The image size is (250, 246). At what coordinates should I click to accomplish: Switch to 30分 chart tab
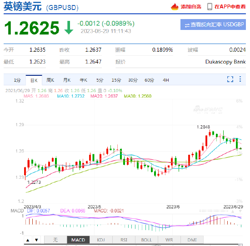(133, 80)
